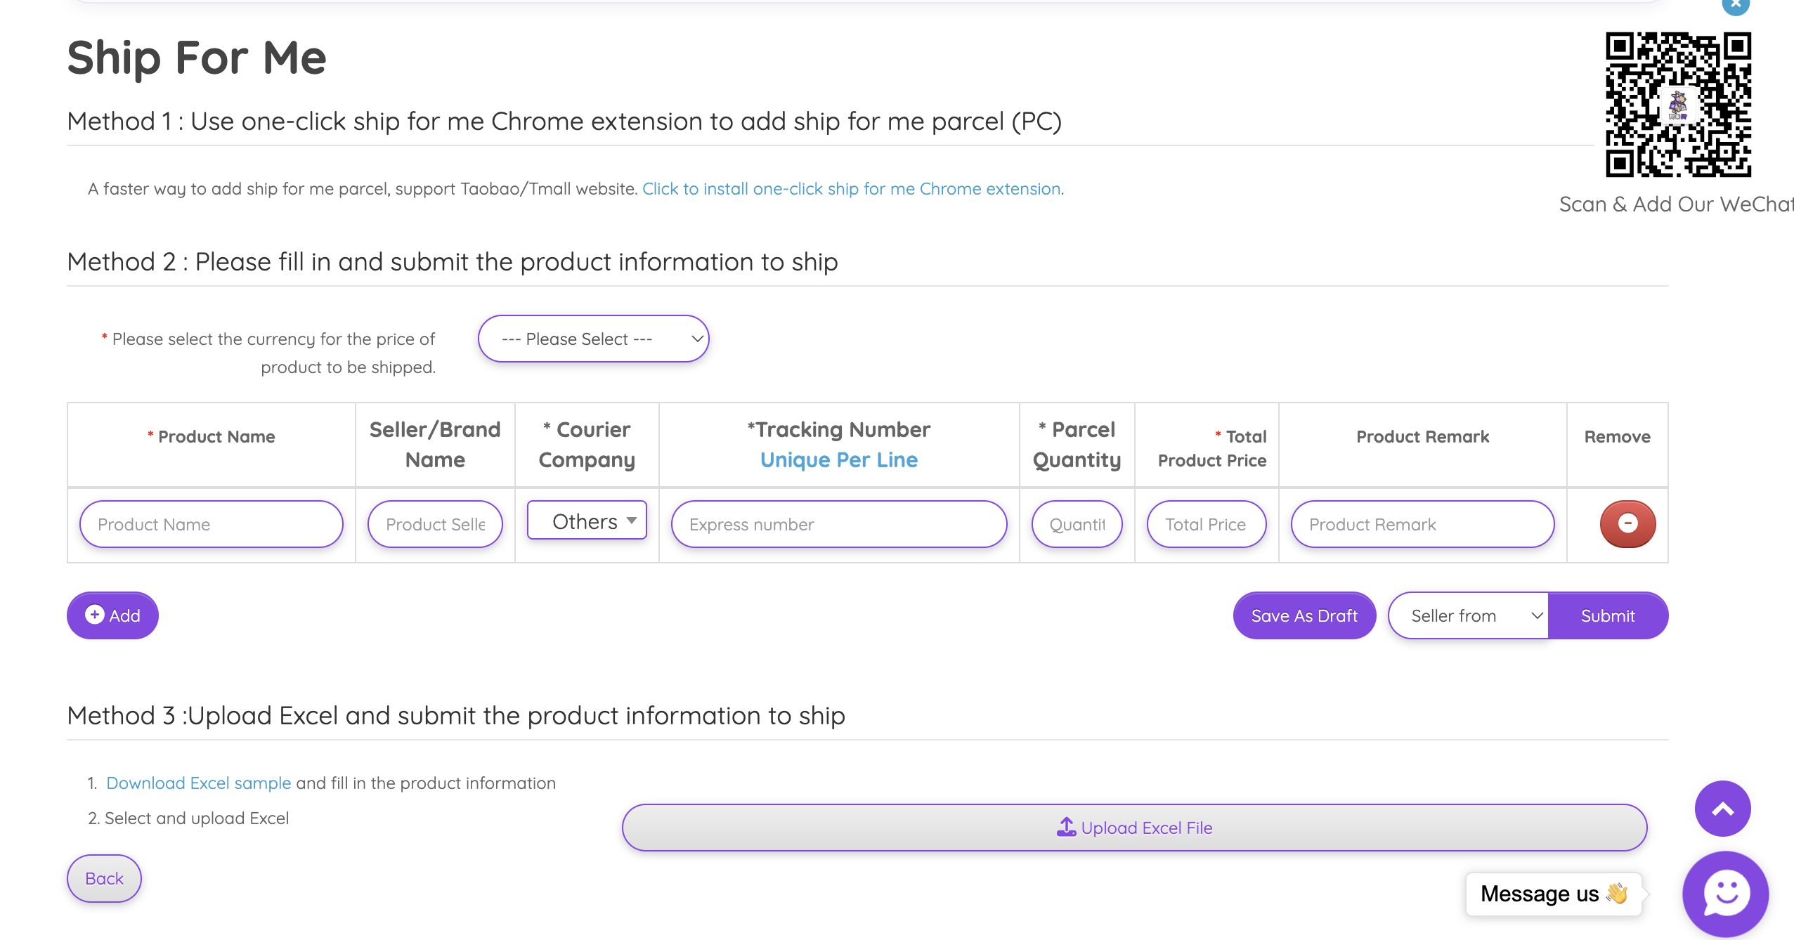Close the panel with blue X
The width and height of the screenshot is (1794, 940).
tap(1735, 6)
